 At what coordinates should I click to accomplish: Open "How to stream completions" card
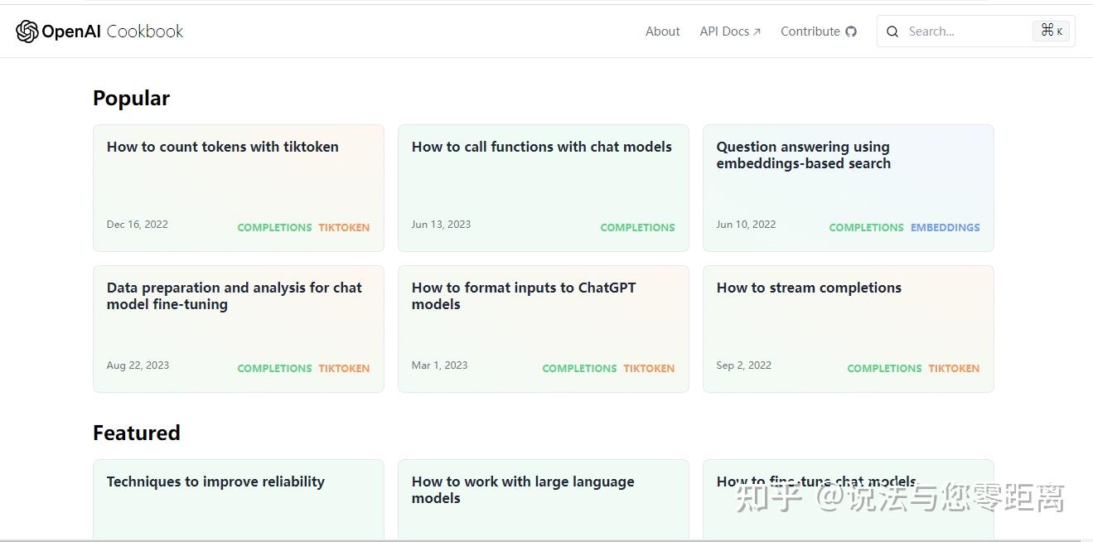pyautogui.click(x=808, y=288)
